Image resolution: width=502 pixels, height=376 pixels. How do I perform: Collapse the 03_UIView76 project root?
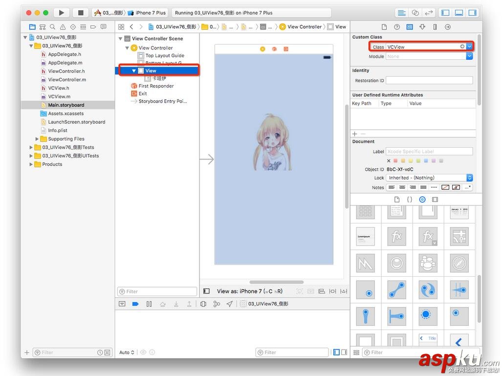tap(25, 38)
